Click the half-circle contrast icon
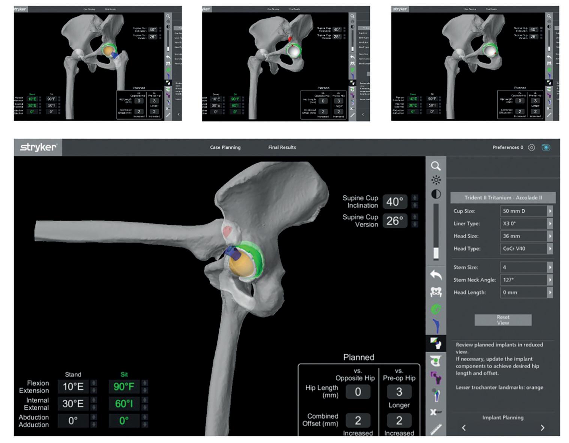Image resolution: width=569 pixels, height=443 pixels. point(436,194)
